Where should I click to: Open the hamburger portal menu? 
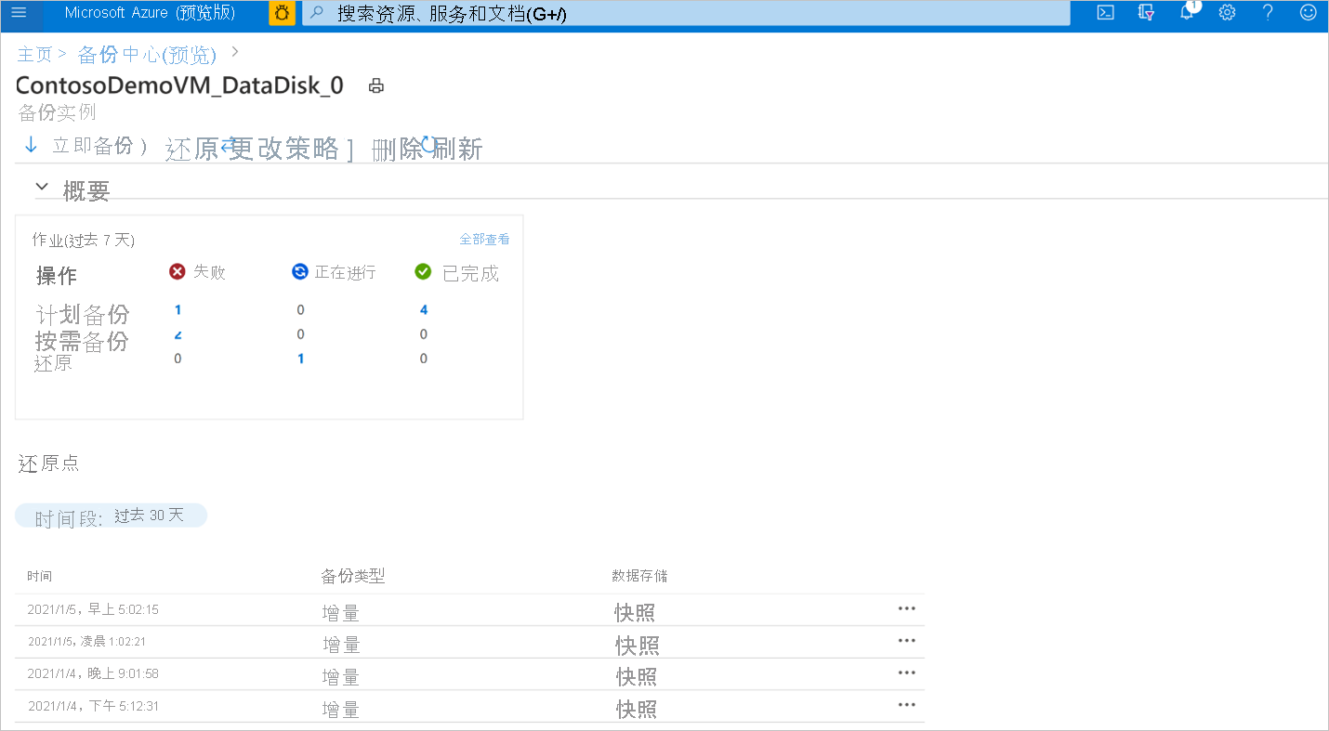pyautogui.click(x=19, y=13)
